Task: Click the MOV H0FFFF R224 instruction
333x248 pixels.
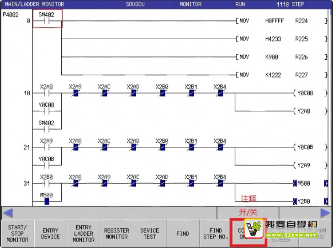Action: 281,21
